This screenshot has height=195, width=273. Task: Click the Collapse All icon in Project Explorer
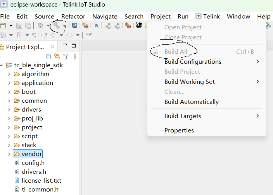pos(48,56)
